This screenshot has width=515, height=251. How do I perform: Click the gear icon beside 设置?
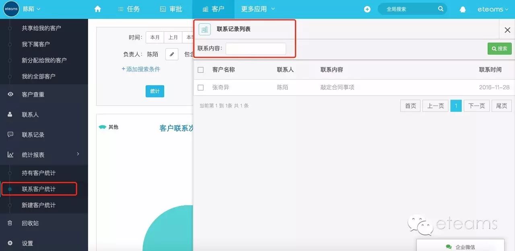coord(10,243)
